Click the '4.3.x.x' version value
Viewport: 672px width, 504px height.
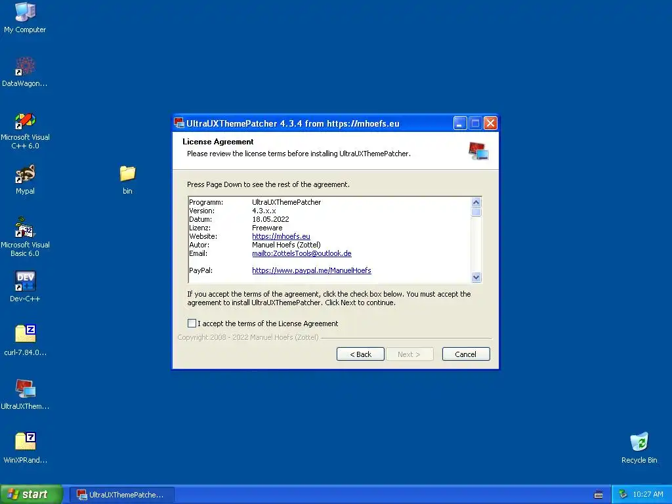264,211
